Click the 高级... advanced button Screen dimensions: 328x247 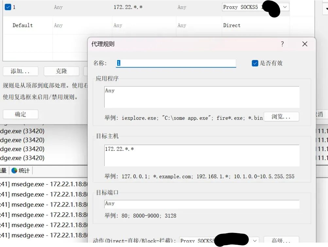click(x=281, y=240)
